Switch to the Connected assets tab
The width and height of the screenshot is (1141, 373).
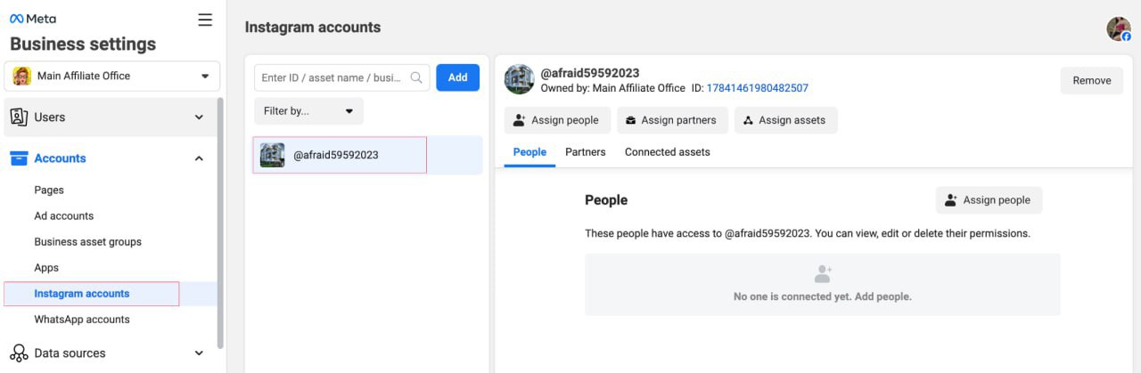[668, 152]
